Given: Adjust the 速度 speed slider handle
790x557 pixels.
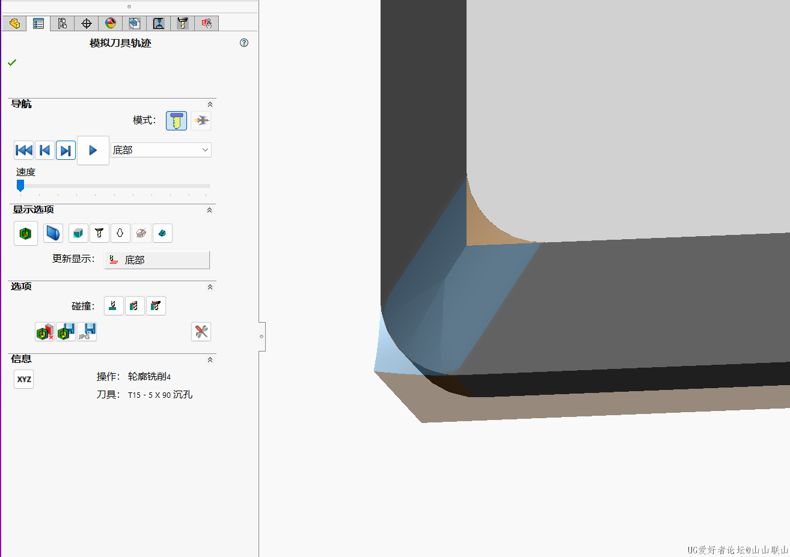Looking at the screenshot, I should click(20, 186).
